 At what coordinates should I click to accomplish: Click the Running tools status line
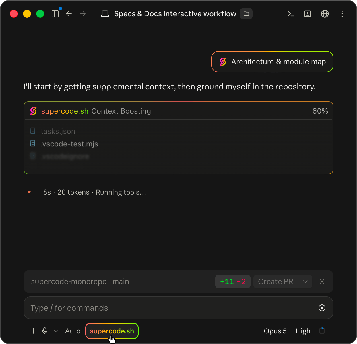point(95,192)
